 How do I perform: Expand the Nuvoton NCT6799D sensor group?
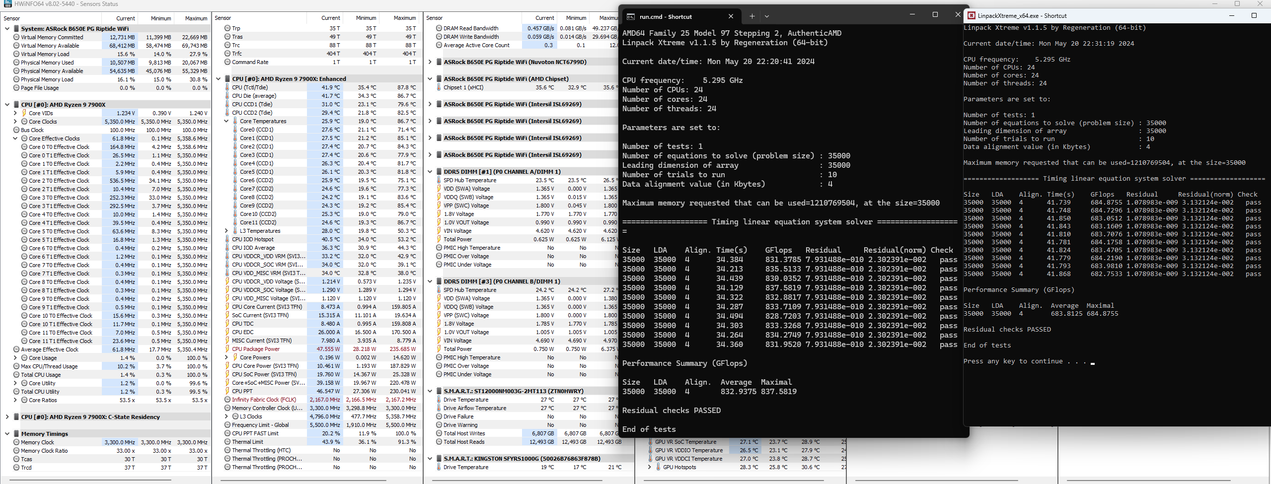point(430,62)
